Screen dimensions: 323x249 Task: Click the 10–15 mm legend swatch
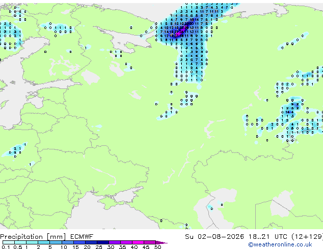tap(67, 242)
